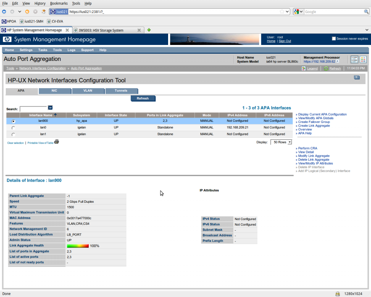
Task: Switch to the NIC tab
Action: click(55, 91)
